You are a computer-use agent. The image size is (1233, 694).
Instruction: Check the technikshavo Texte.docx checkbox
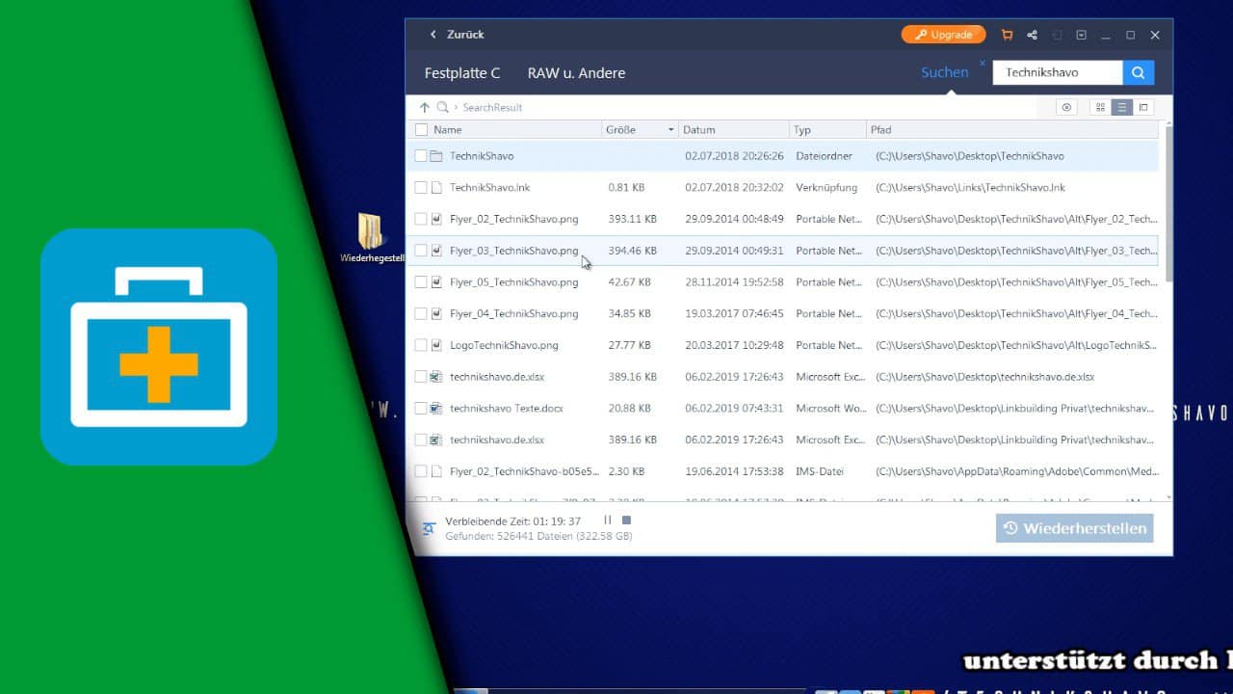tap(421, 409)
